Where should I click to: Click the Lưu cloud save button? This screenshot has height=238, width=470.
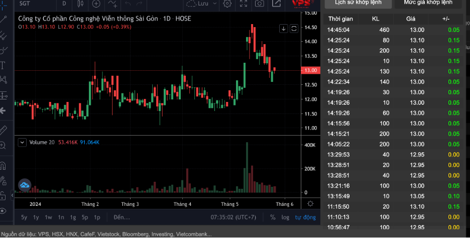(x=197, y=4)
